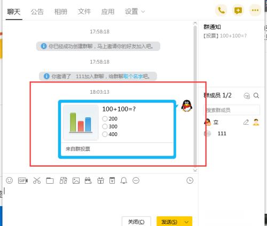This screenshot has width=267, height=226.
Task: Search group members with the magnifier icon
Action: (256, 96)
